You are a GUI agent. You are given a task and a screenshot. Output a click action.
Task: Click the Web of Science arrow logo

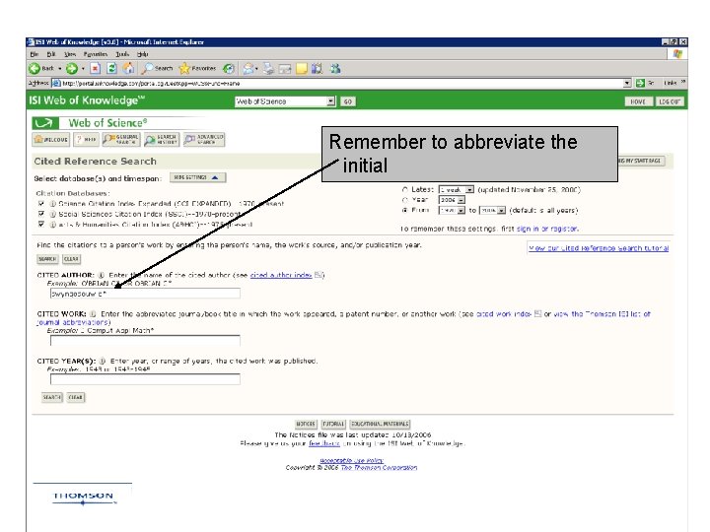pos(44,123)
